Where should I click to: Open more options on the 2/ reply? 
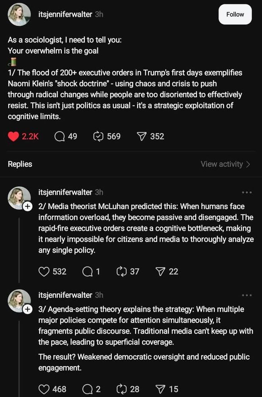[x=247, y=193]
